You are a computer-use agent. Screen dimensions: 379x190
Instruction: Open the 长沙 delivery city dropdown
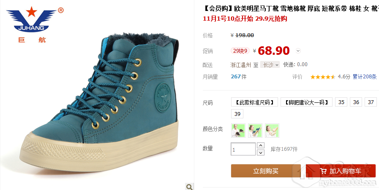pyautogui.click(x=270, y=65)
